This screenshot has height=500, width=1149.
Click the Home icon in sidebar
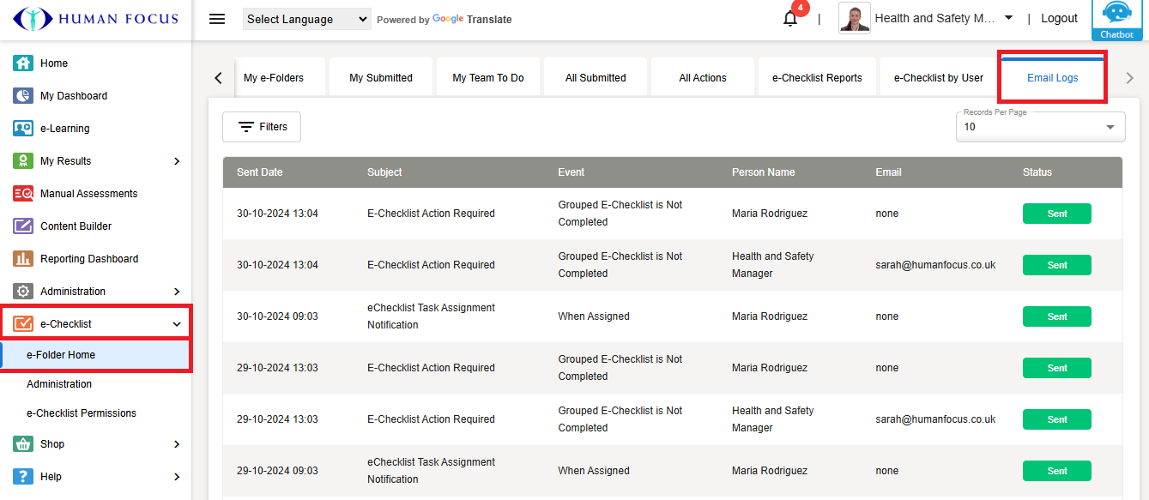(x=23, y=63)
